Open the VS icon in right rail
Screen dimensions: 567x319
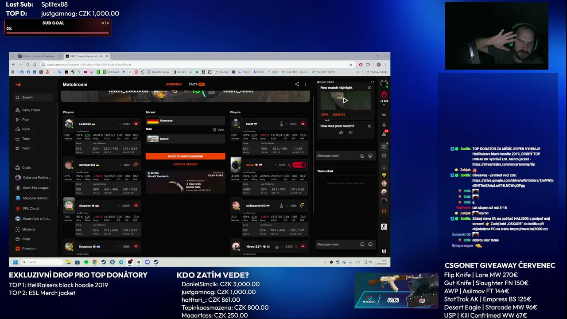pyautogui.click(x=384, y=115)
